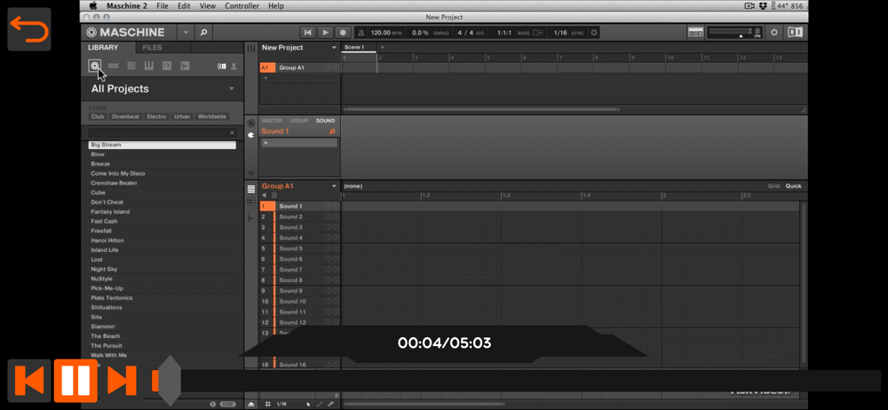
Task: Select the A1 group slot
Action: click(x=267, y=67)
